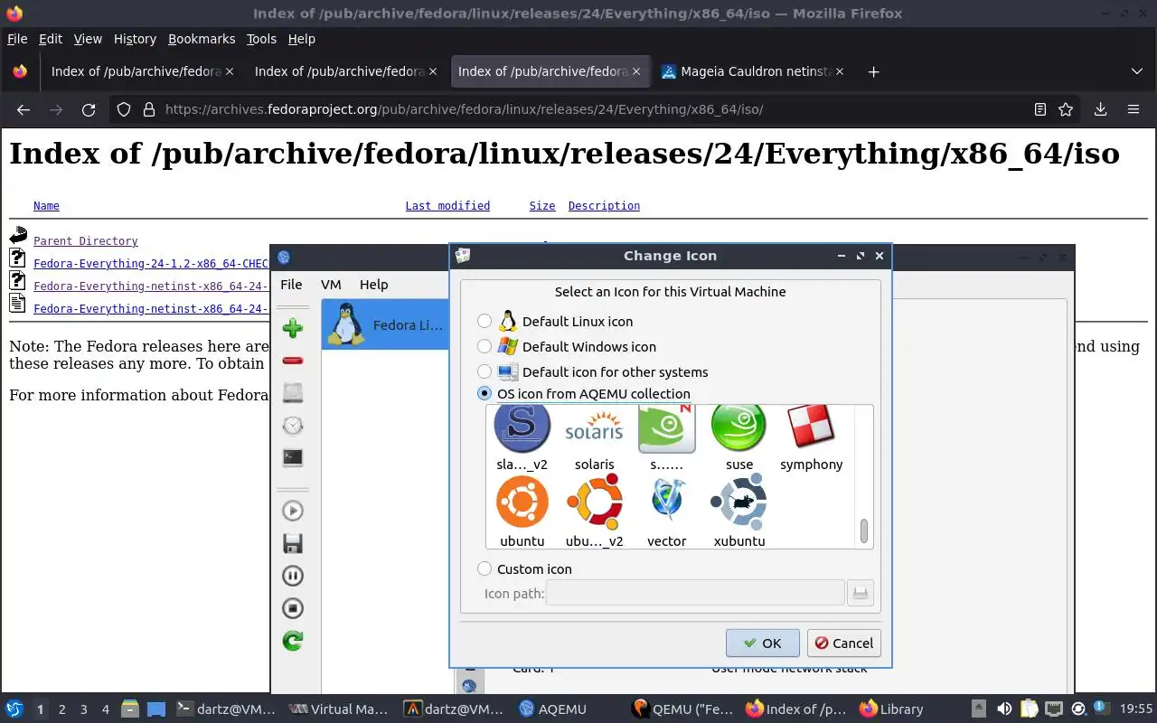Open the QEMU ("Fe... taskbar window
Screen dimensions: 1157x723
[x=682, y=709]
